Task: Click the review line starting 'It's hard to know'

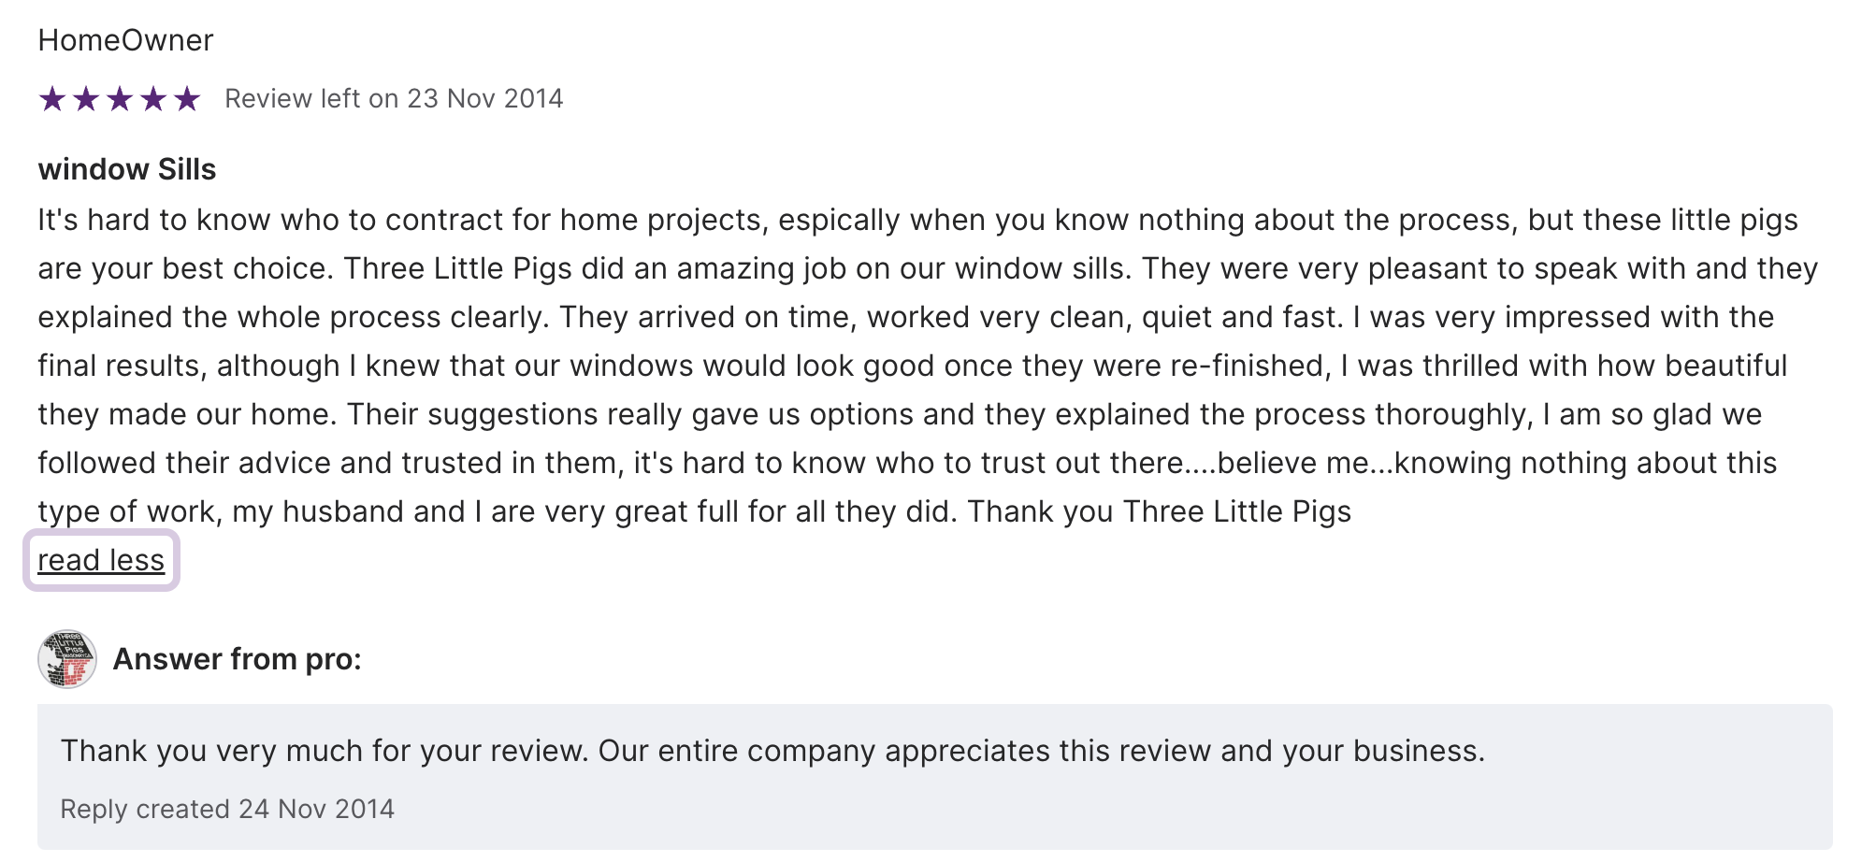Action: click(x=917, y=220)
